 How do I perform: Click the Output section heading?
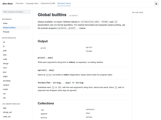(x=43, y=41)
